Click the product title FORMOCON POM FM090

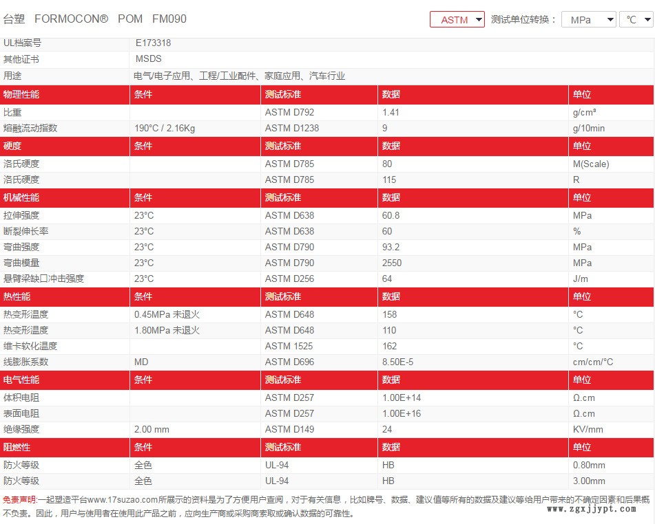coord(95,19)
